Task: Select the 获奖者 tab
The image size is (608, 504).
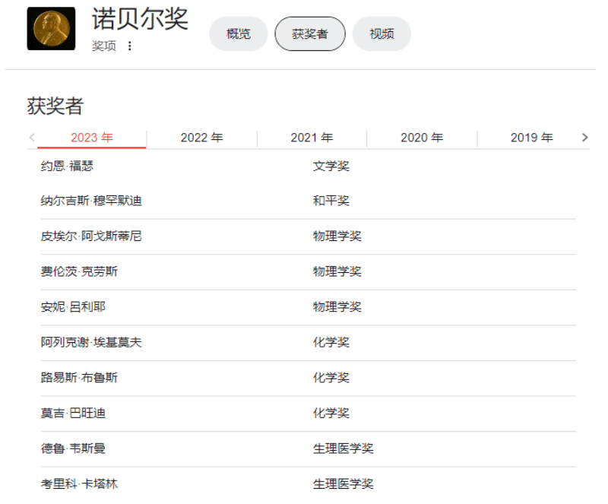Action: click(310, 33)
